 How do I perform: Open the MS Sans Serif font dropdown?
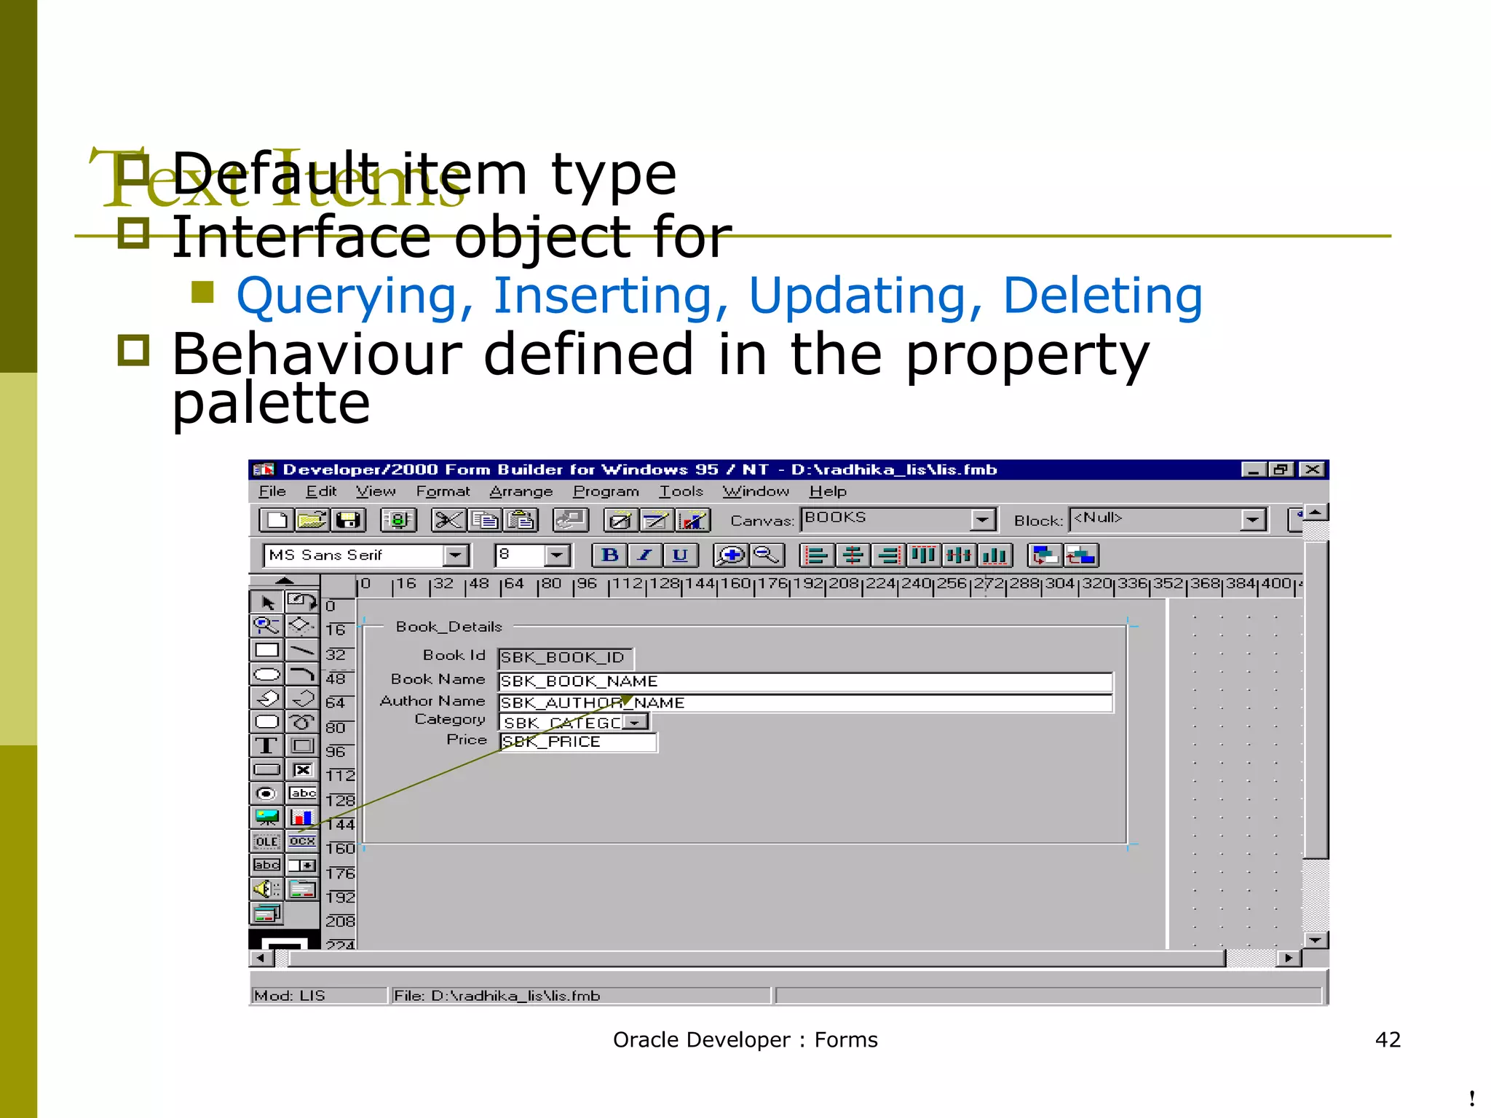coord(456,555)
